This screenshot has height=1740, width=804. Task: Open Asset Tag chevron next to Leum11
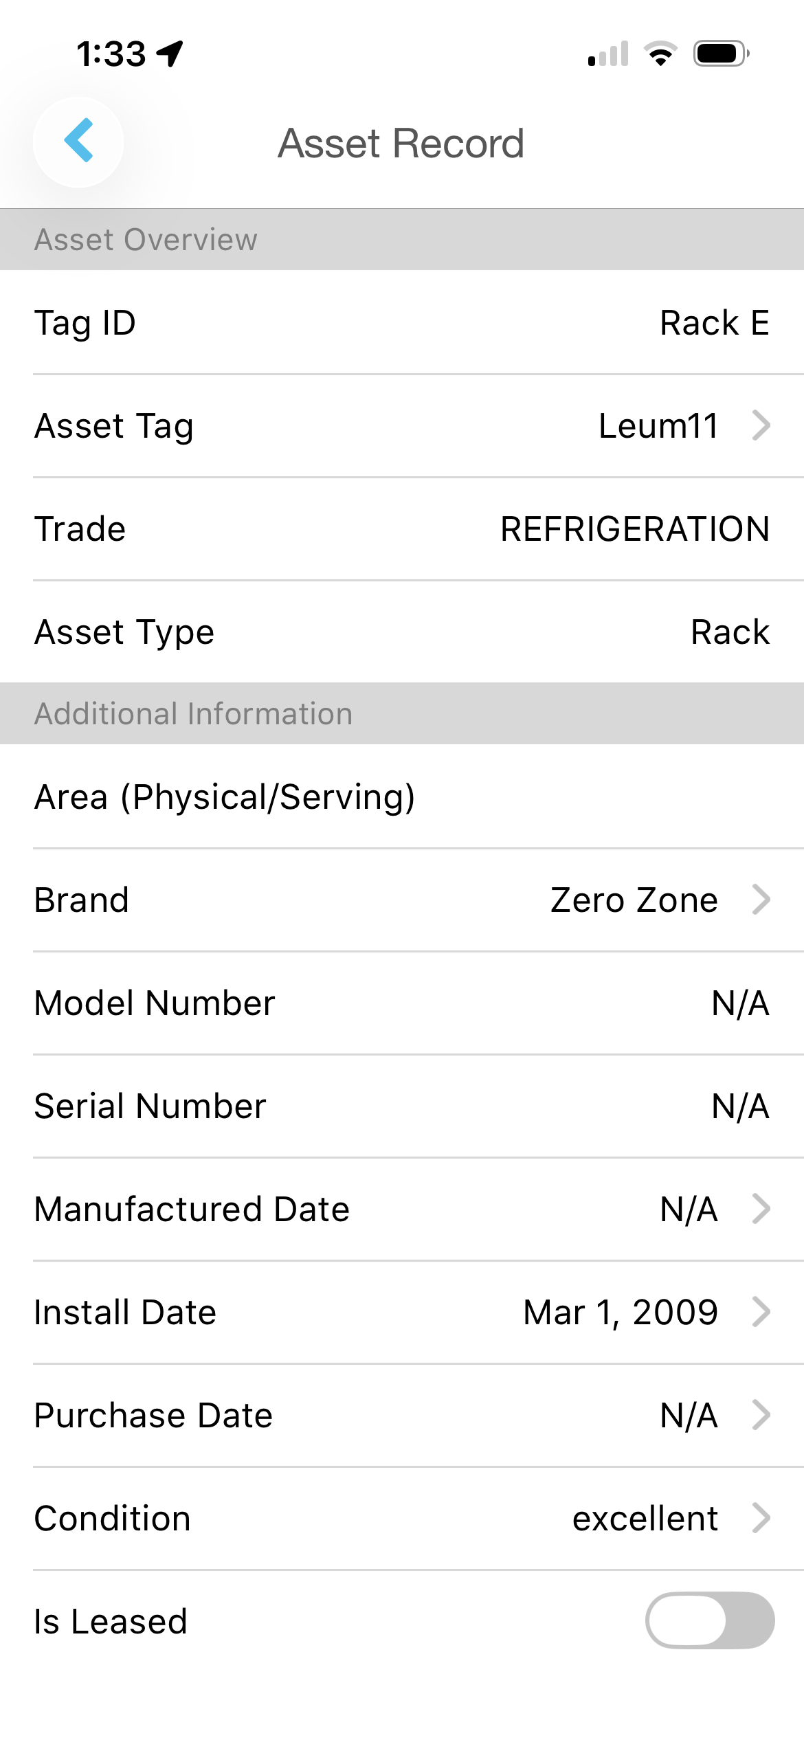tap(761, 425)
